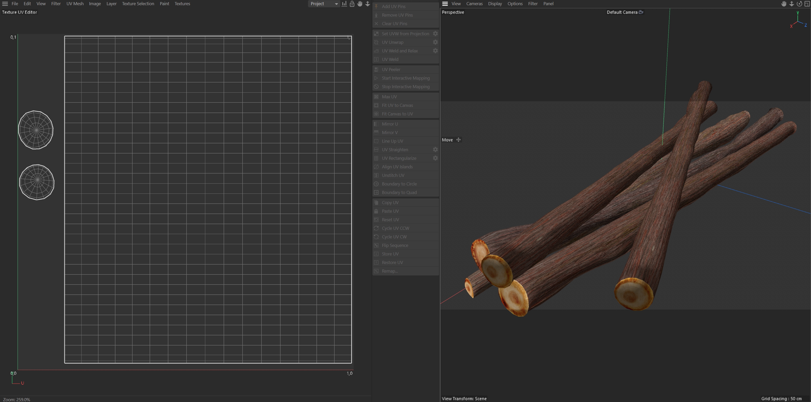Click the histogram bars icon in UV editor
This screenshot has width=811, height=402.
(x=344, y=4)
